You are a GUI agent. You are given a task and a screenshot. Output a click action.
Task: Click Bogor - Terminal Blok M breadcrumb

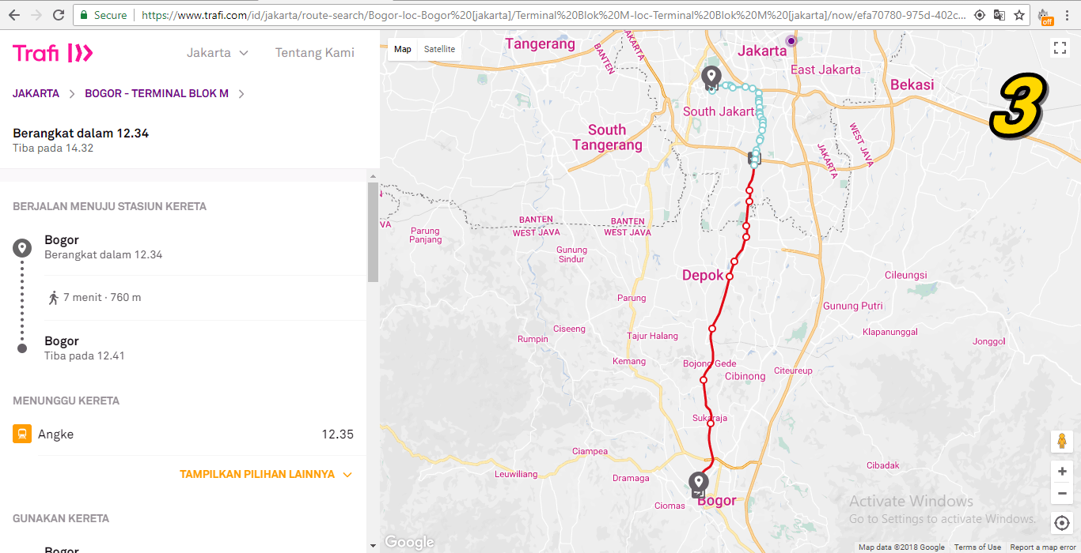(x=157, y=93)
